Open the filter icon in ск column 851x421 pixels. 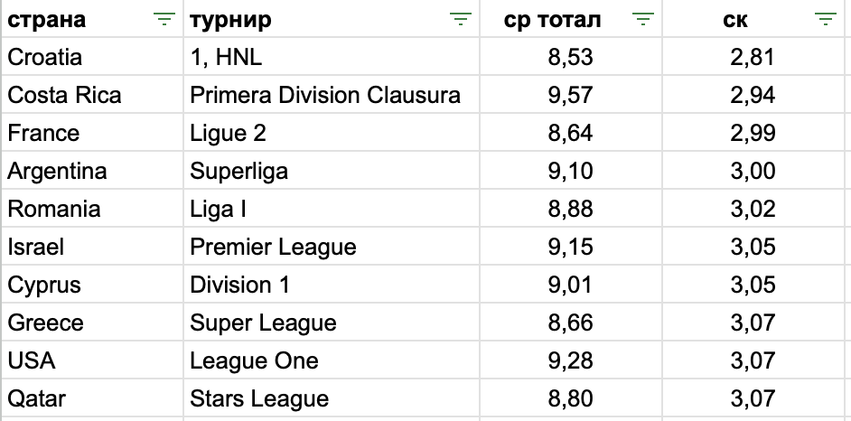[825, 20]
